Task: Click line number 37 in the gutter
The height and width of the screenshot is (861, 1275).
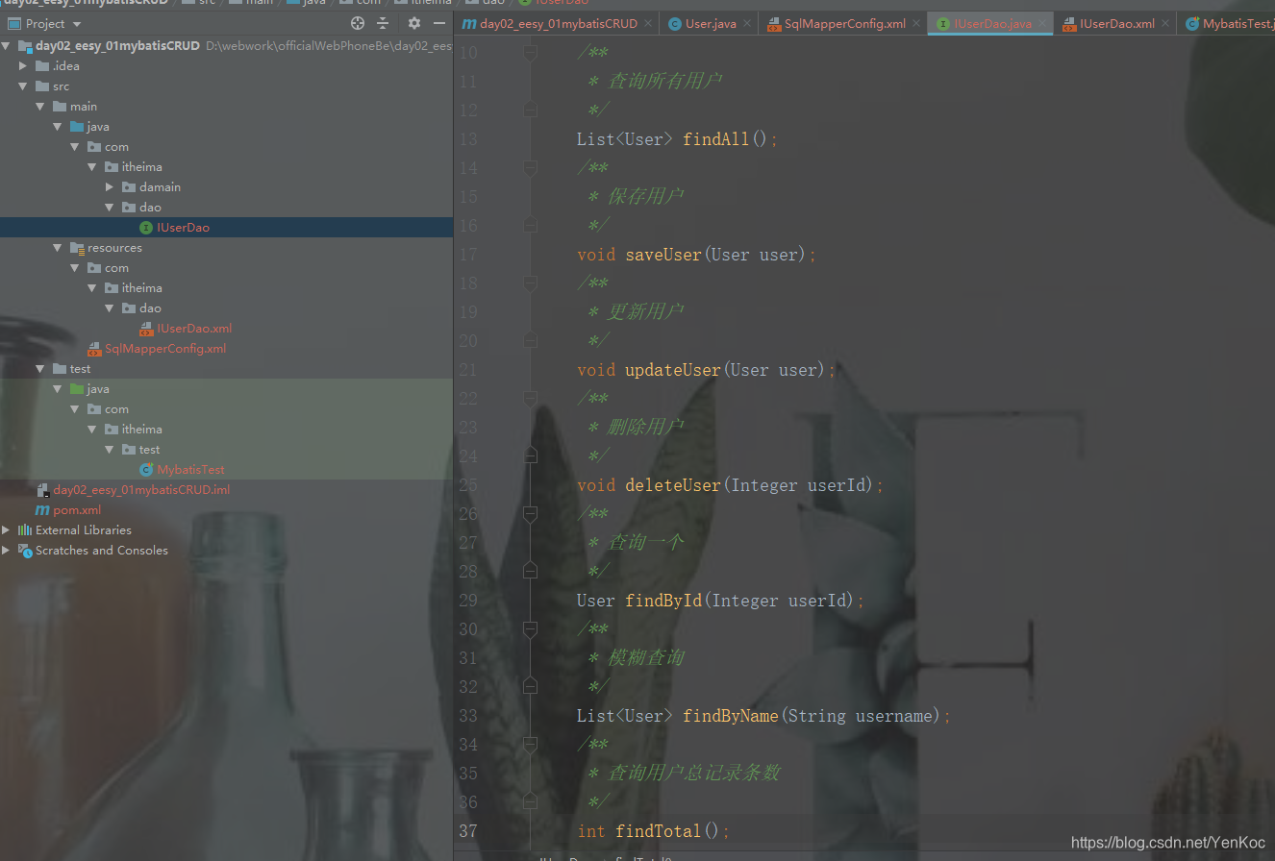Action: coord(467,831)
